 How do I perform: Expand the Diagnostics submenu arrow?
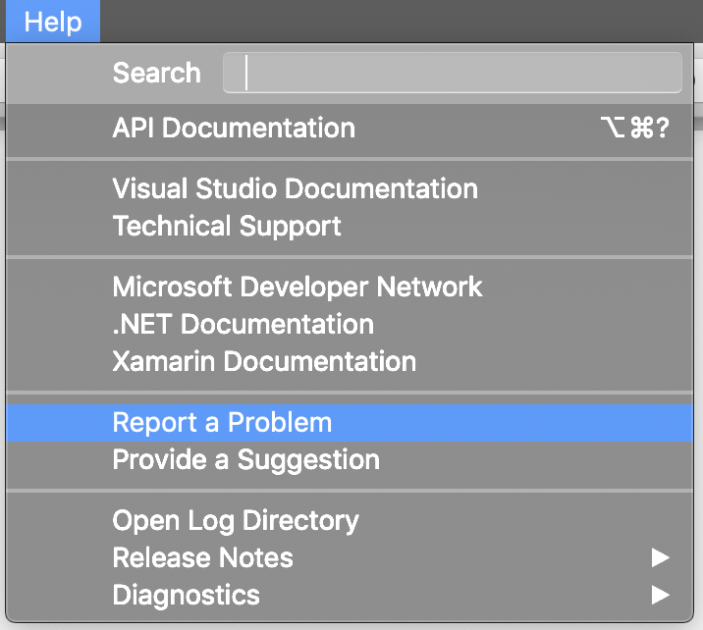pos(660,595)
